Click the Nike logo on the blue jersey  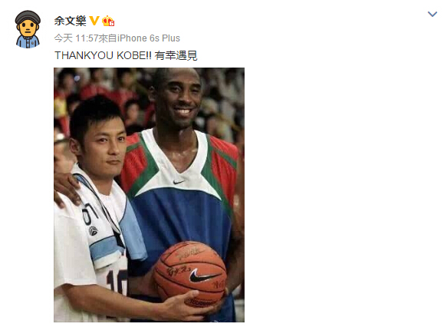(179, 181)
